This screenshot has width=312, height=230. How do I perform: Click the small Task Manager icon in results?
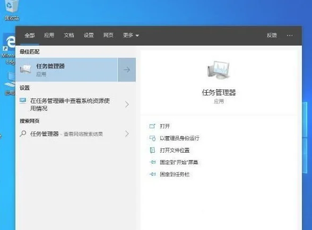tap(25, 69)
